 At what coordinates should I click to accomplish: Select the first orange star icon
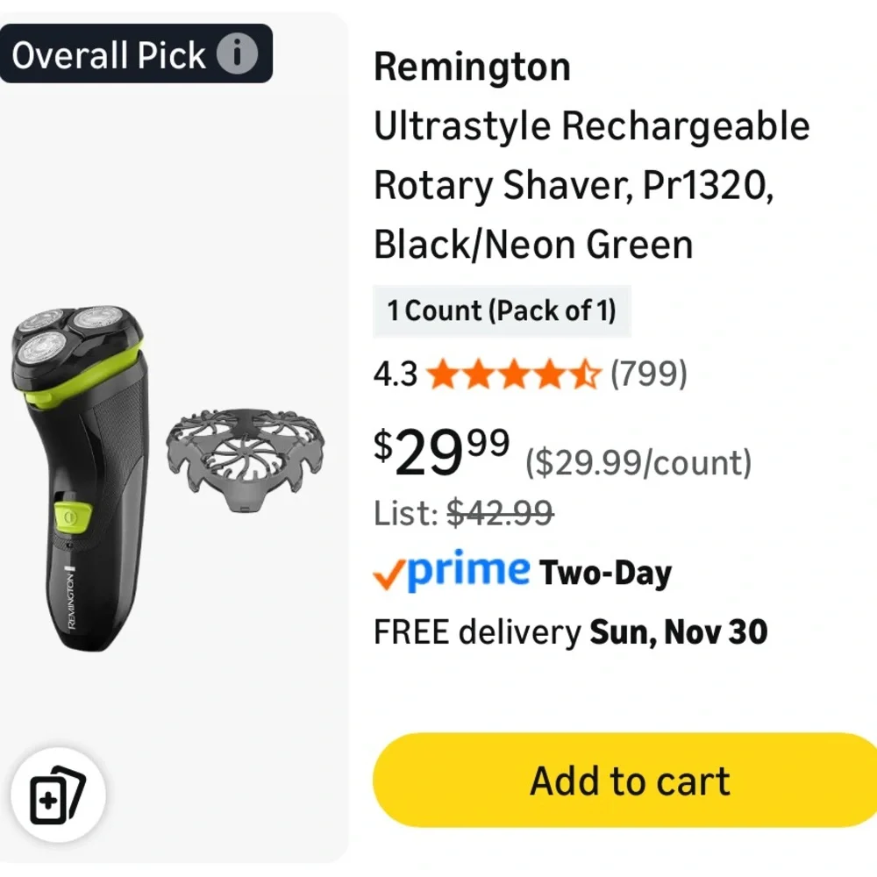point(444,374)
